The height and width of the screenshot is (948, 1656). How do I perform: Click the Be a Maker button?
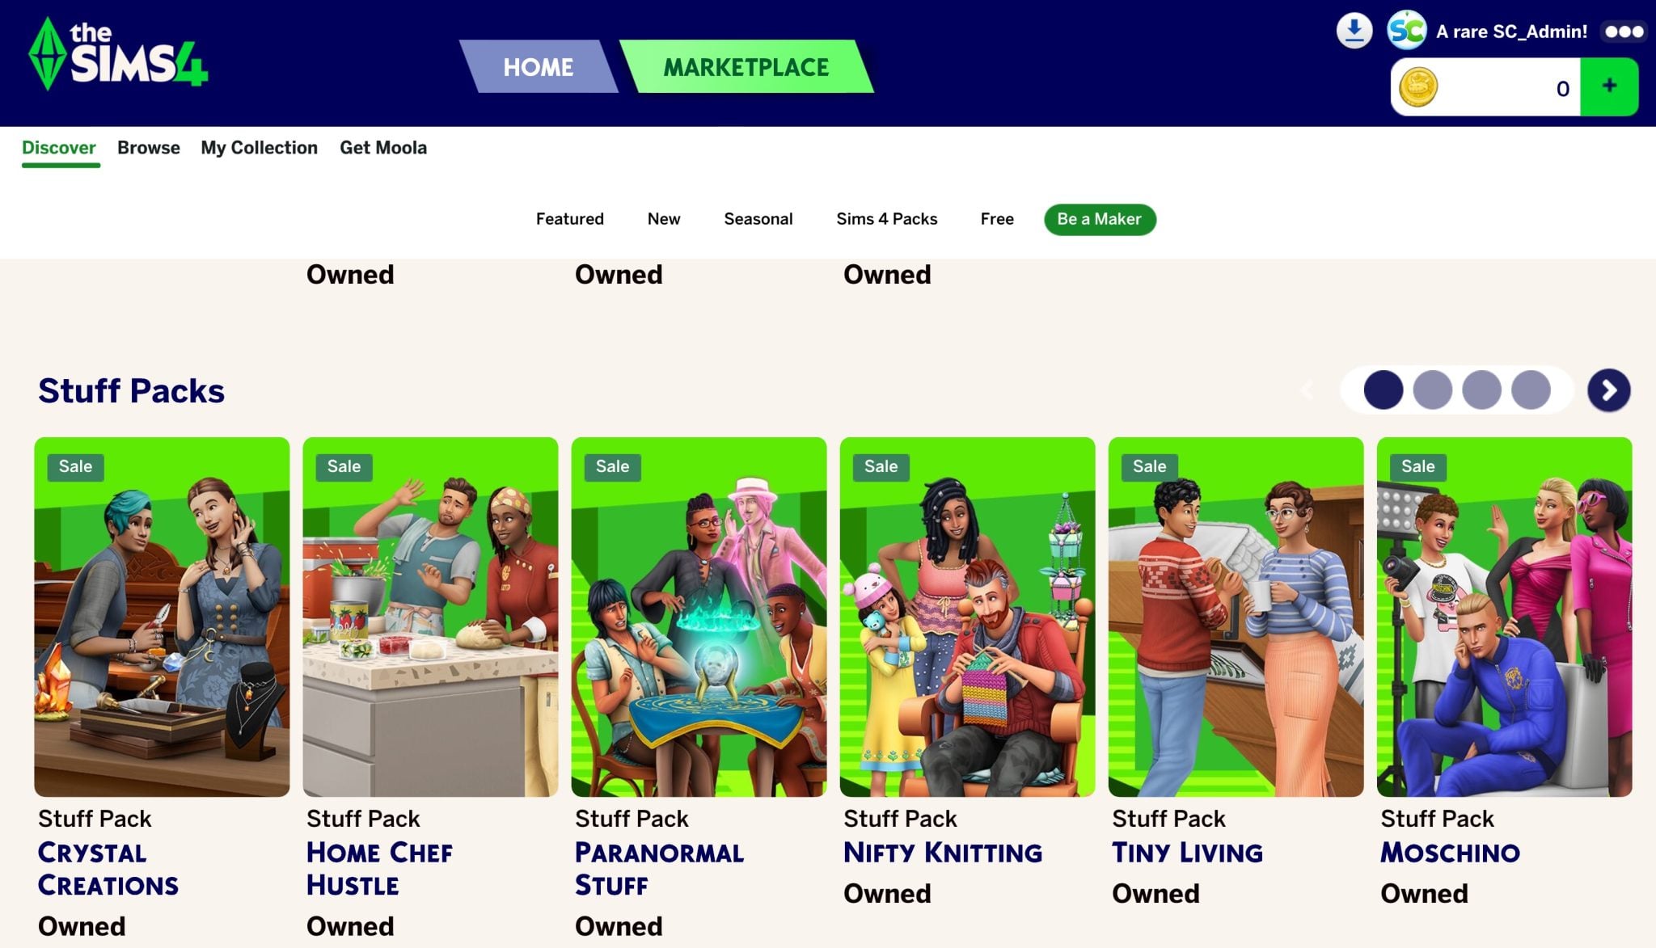coord(1100,219)
